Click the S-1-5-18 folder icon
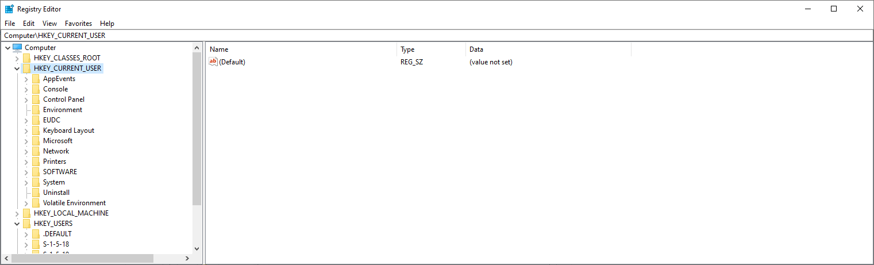Screen dimensions: 874x265 point(36,244)
